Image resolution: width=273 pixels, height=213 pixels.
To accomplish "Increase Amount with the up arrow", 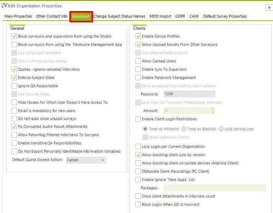I will (213, 109).
